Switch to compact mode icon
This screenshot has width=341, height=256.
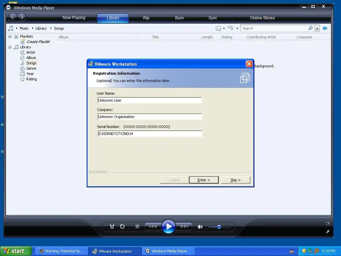[x=328, y=231]
